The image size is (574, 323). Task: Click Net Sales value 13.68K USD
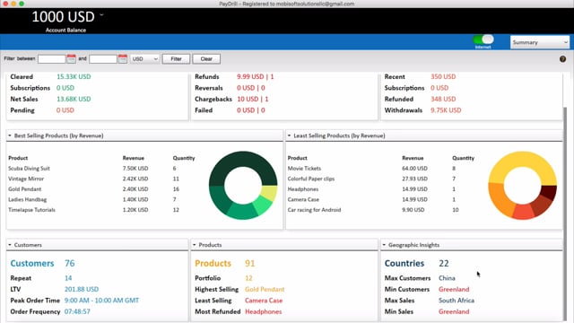click(x=74, y=99)
